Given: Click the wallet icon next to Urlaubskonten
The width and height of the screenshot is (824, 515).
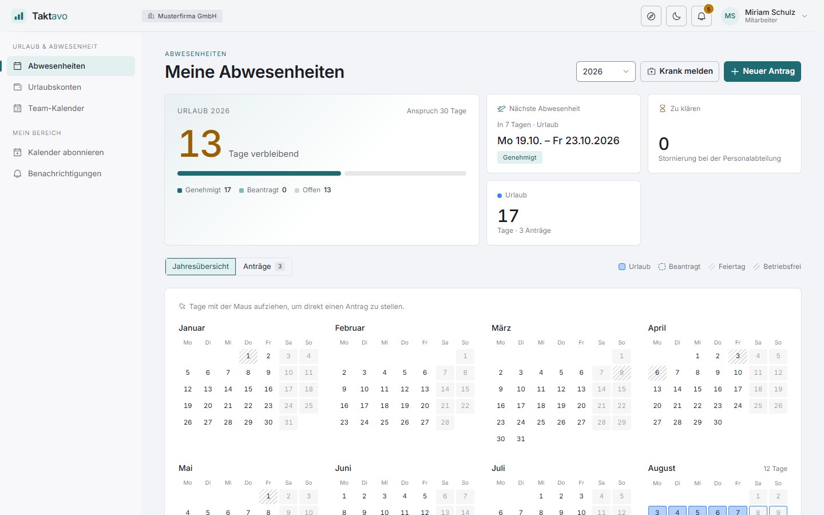Looking at the screenshot, I should click(x=17, y=87).
